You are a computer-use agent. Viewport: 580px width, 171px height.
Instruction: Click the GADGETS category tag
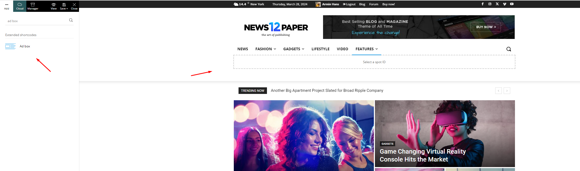pyautogui.click(x=388, y=144)
